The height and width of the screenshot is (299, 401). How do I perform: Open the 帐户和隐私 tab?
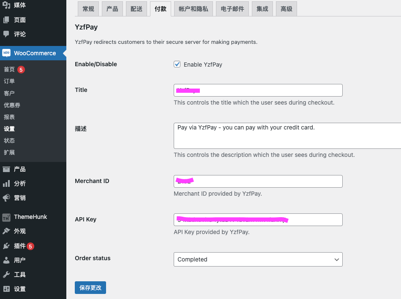pos(194,9)
